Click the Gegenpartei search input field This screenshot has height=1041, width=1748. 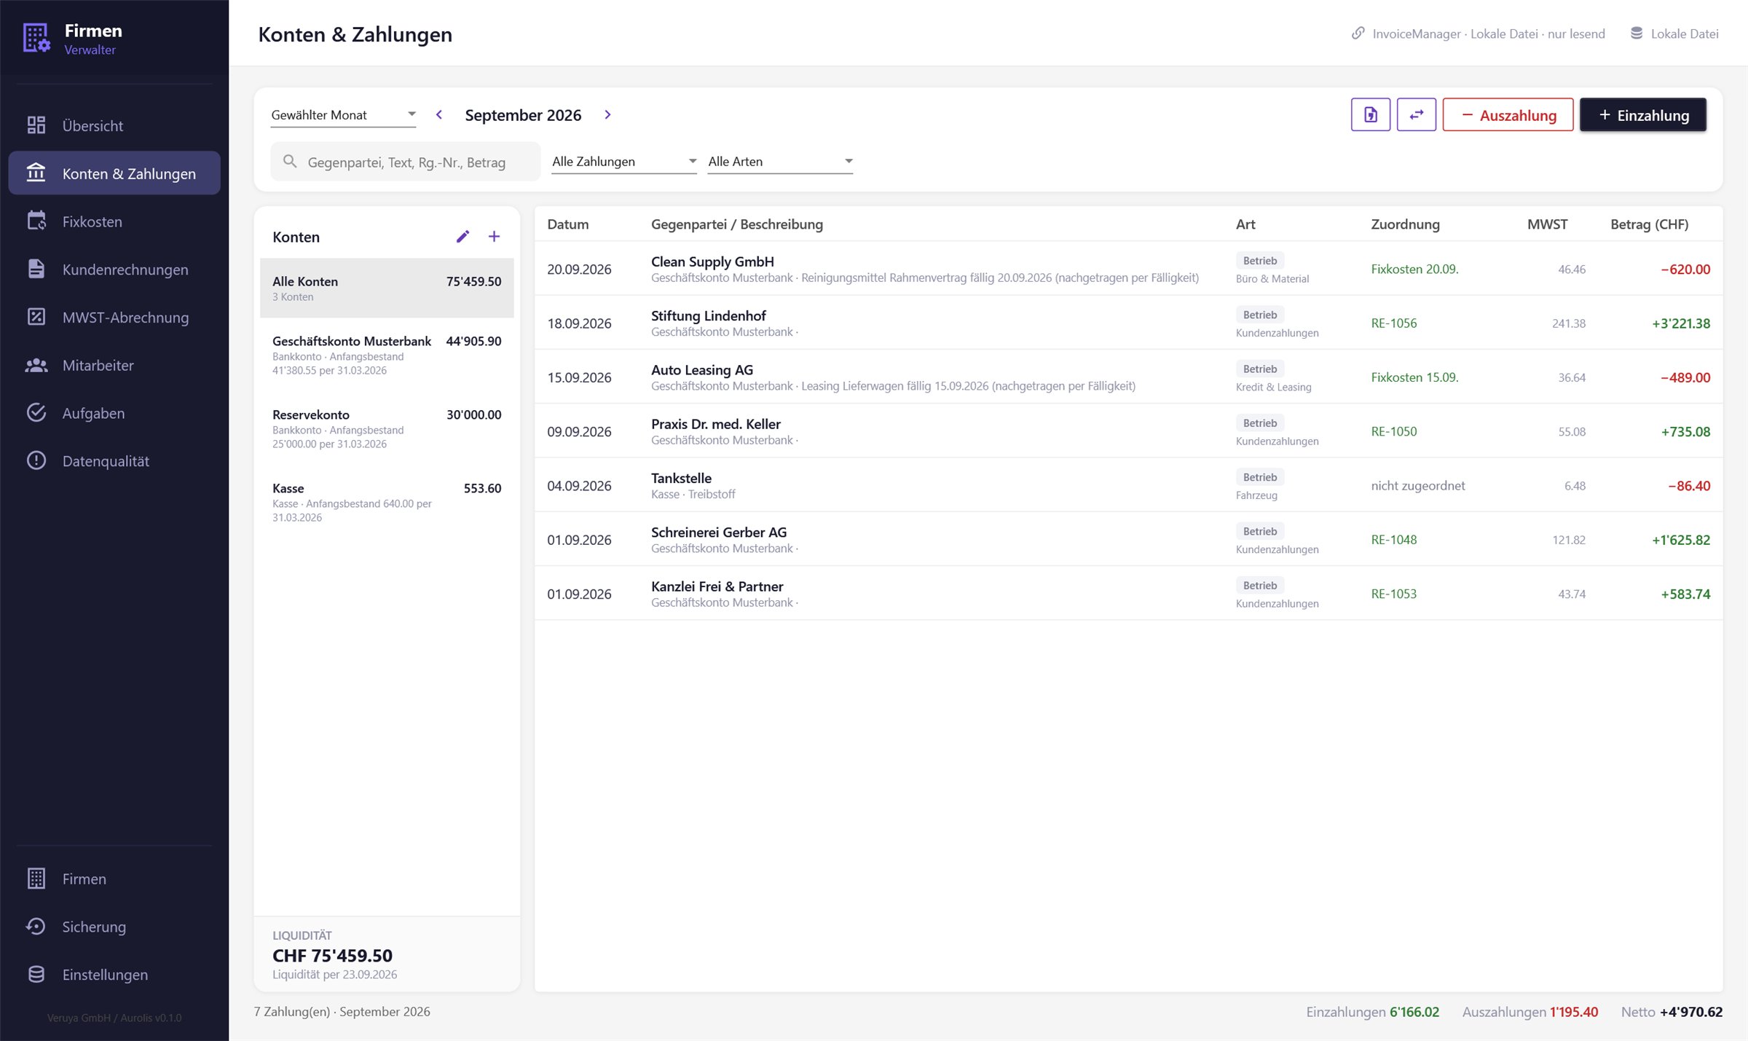(x=406, y=162)
